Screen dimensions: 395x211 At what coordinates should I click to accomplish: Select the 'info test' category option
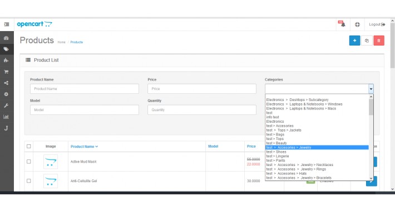click(x=273, y=117)
